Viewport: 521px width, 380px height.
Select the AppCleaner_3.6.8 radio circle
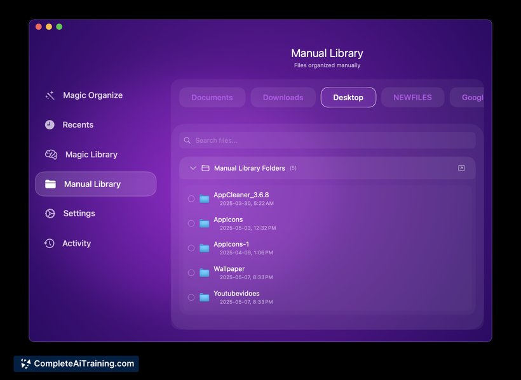coord(191,199)
